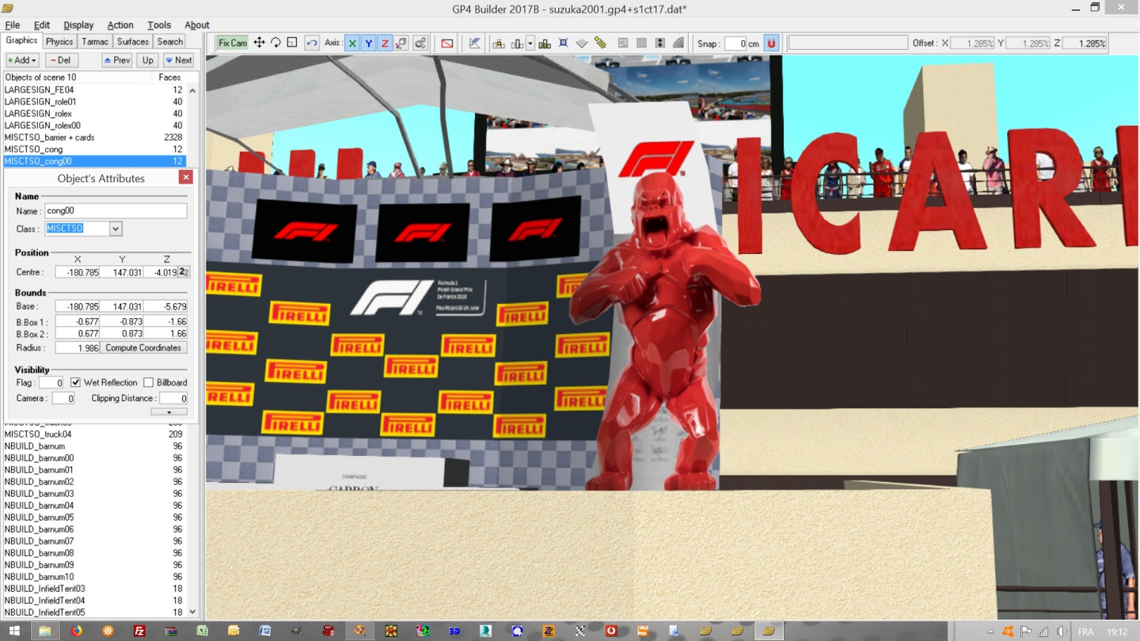Enable the Billboard checkbox
1140x641 pixels.
[148, 382]
